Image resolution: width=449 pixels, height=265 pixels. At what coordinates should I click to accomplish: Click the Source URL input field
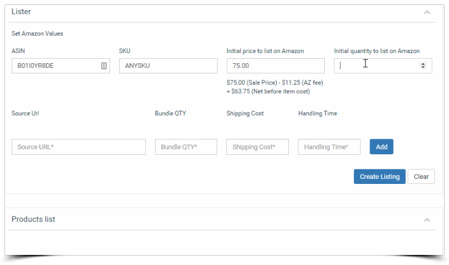tap(79, 147)
